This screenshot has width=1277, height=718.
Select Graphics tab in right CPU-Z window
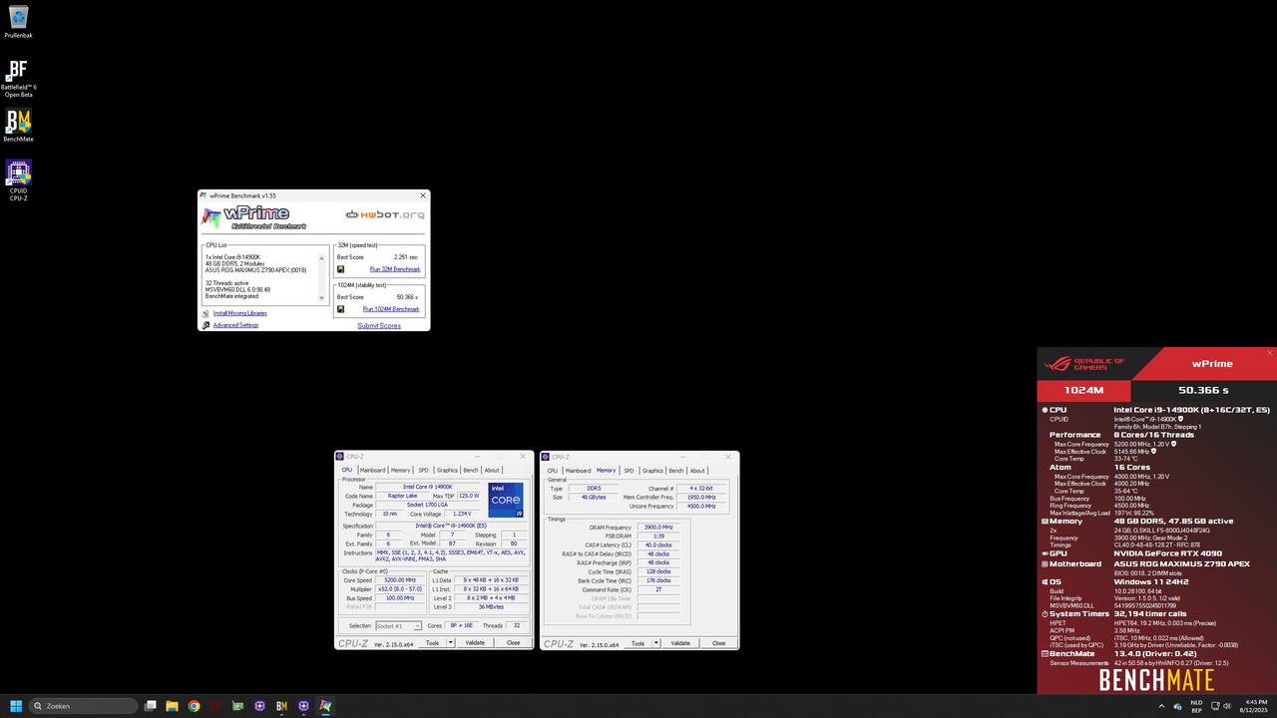point(652,470)
